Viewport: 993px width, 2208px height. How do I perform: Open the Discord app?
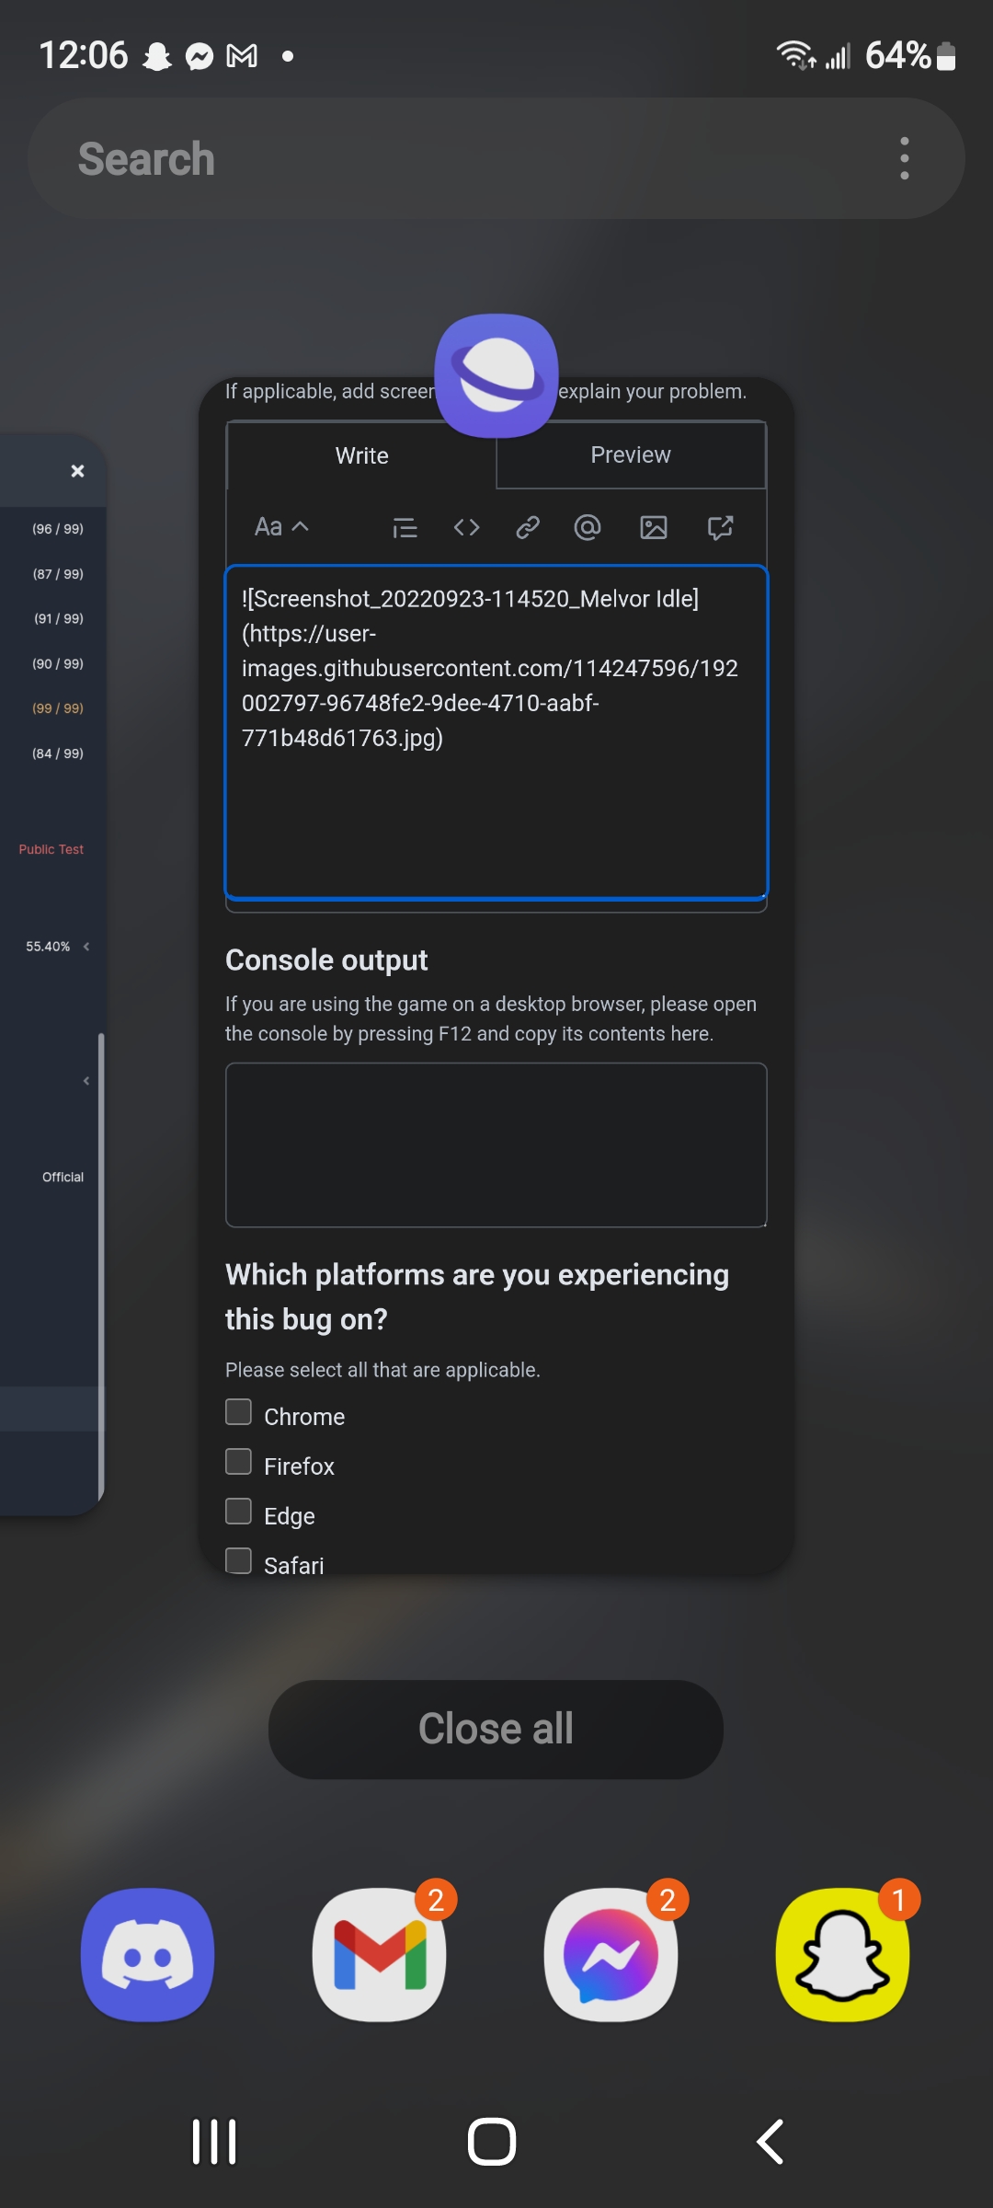[147, 1954]
